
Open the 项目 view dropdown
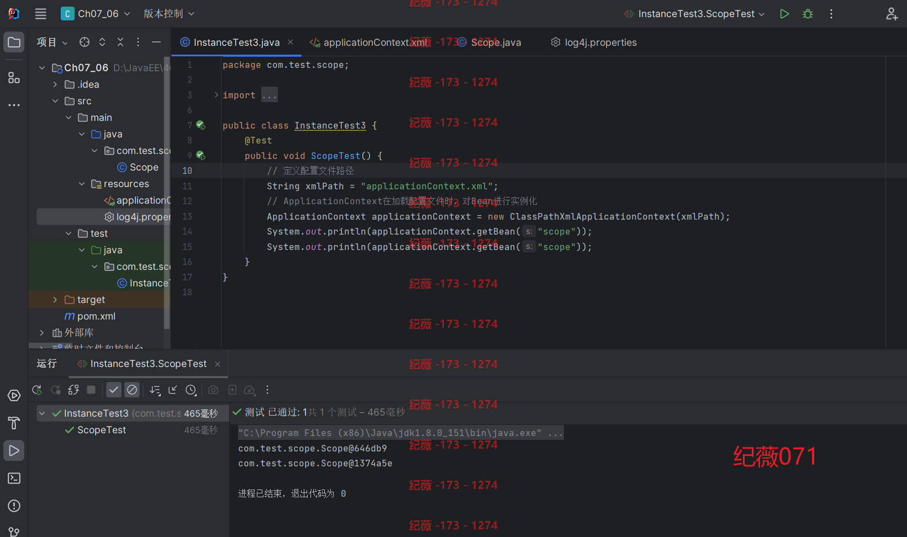pyautogui.click(x=52, y=42)
